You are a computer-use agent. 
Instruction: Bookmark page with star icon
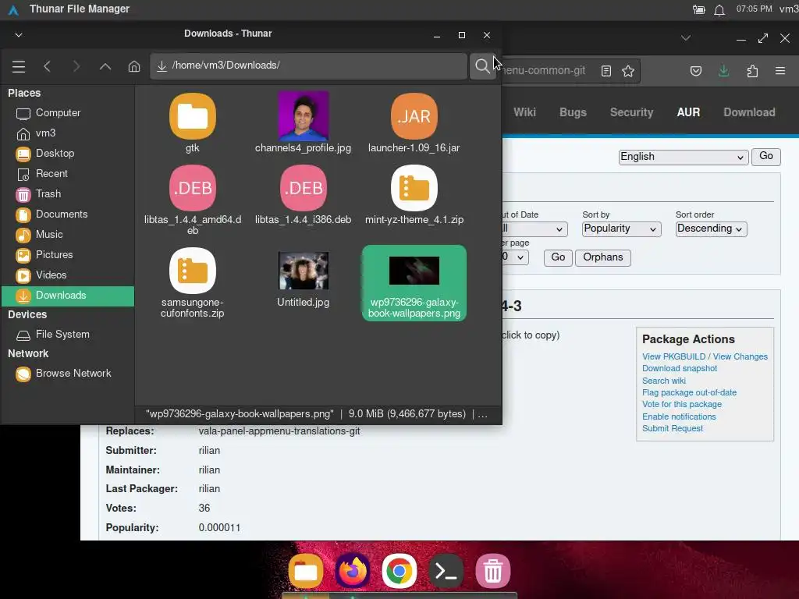[628, 71]
